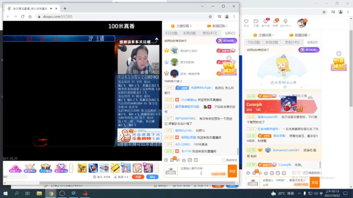The height and width of the screenshot is (198, 353).
Task: Open 奶茶挑战 badge in front window
Action: click(229, 68)
